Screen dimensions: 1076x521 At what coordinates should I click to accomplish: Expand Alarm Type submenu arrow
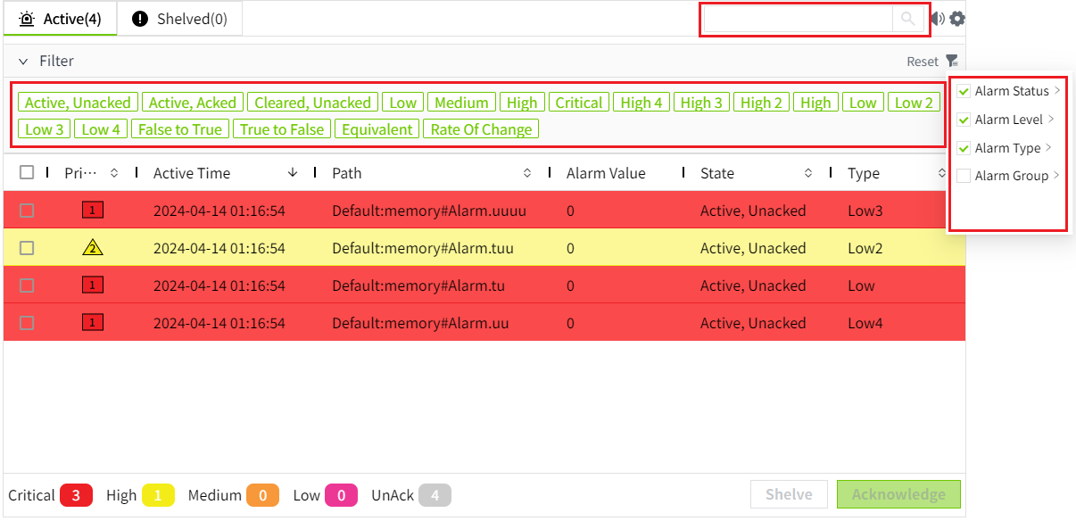coord(1048,148)
